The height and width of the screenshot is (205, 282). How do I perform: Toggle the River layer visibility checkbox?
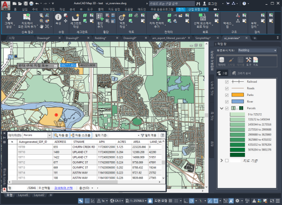coord(227,101)
